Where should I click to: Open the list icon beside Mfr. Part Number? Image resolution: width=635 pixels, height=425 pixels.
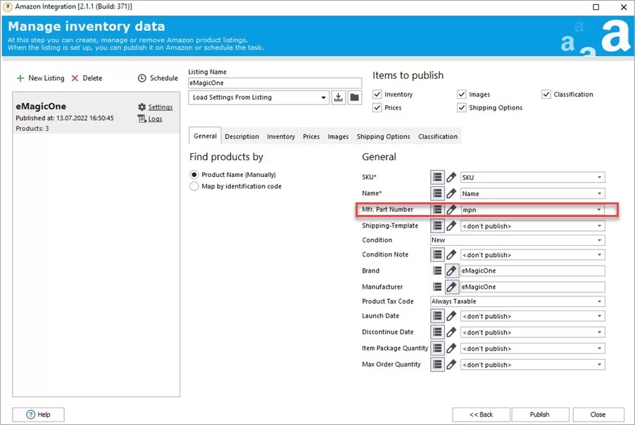[437, 209]
